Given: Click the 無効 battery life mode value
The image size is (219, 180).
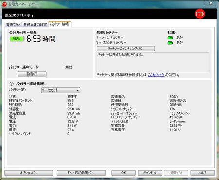Looking at the screenshot, I should [x=69, y=67].
